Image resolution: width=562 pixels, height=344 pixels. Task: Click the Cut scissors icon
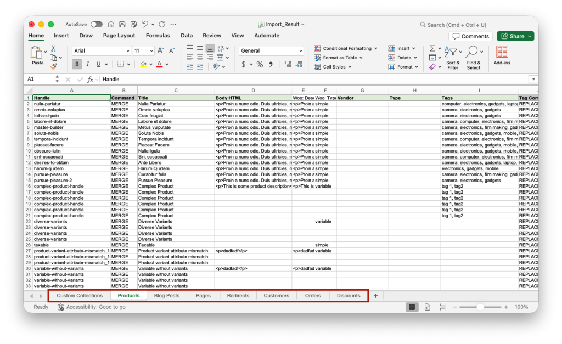(53, 48)
